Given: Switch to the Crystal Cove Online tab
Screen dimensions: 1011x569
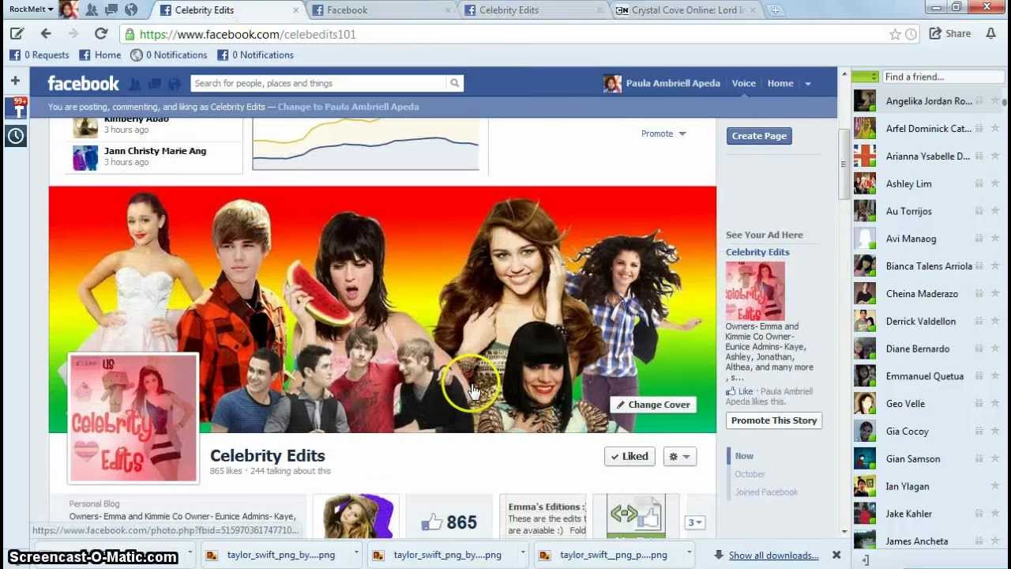Looking at the screenshot, I should tap(686, 10).
